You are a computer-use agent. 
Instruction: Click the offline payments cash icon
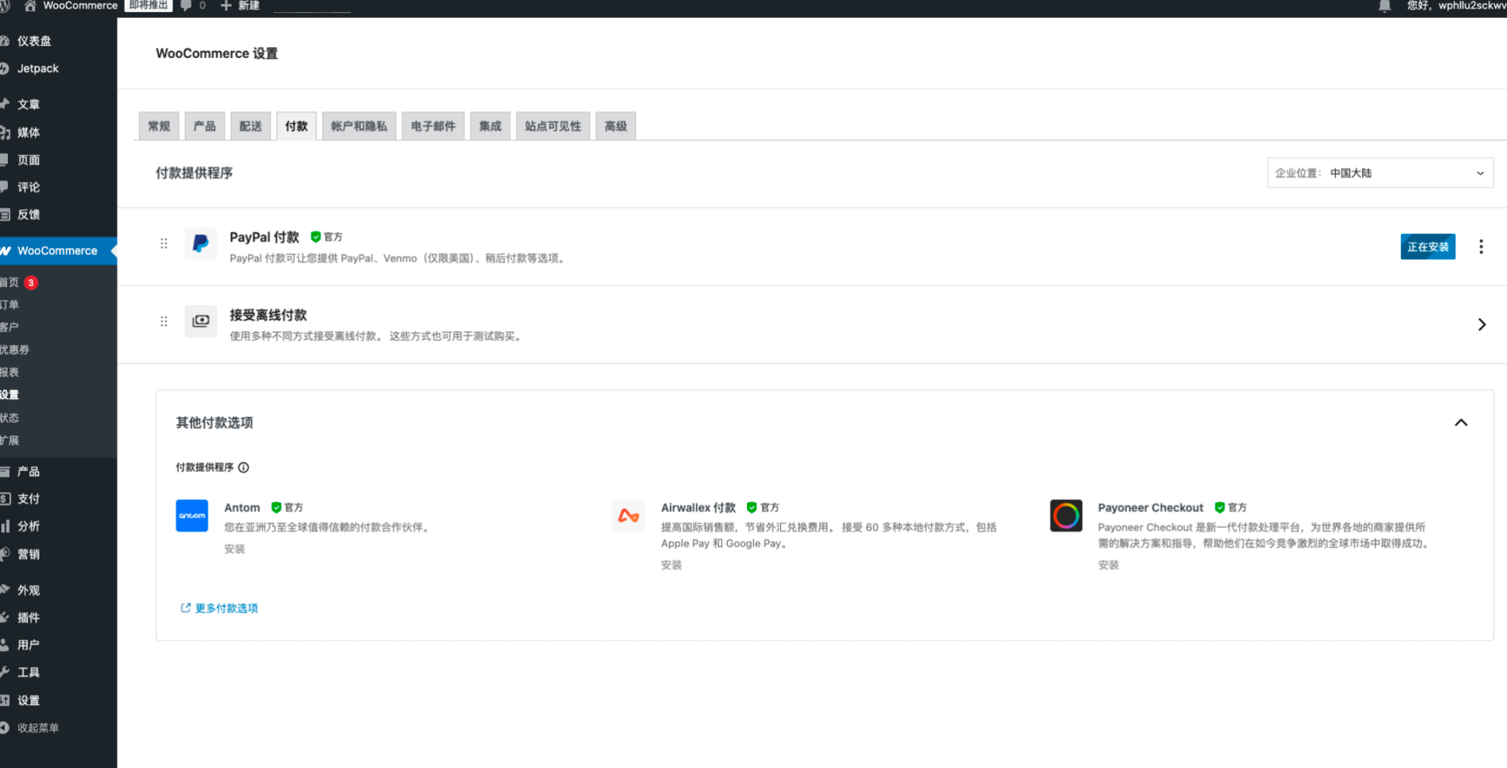tap(201, 321)
